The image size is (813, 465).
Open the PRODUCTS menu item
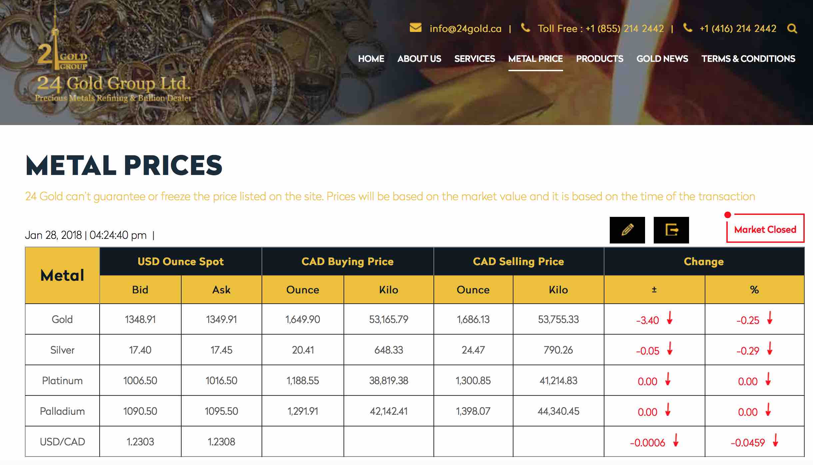[599, 59]
